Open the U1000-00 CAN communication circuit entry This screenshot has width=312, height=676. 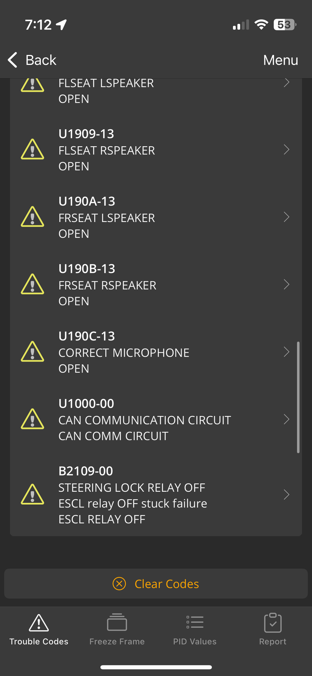pos(144,420)
